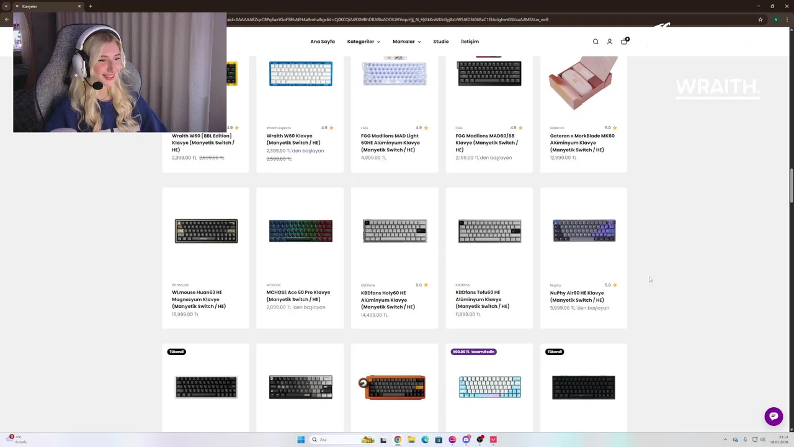Open Discord from the taskbar
This screenshot has width=794, height=447.
pos(466,440)
